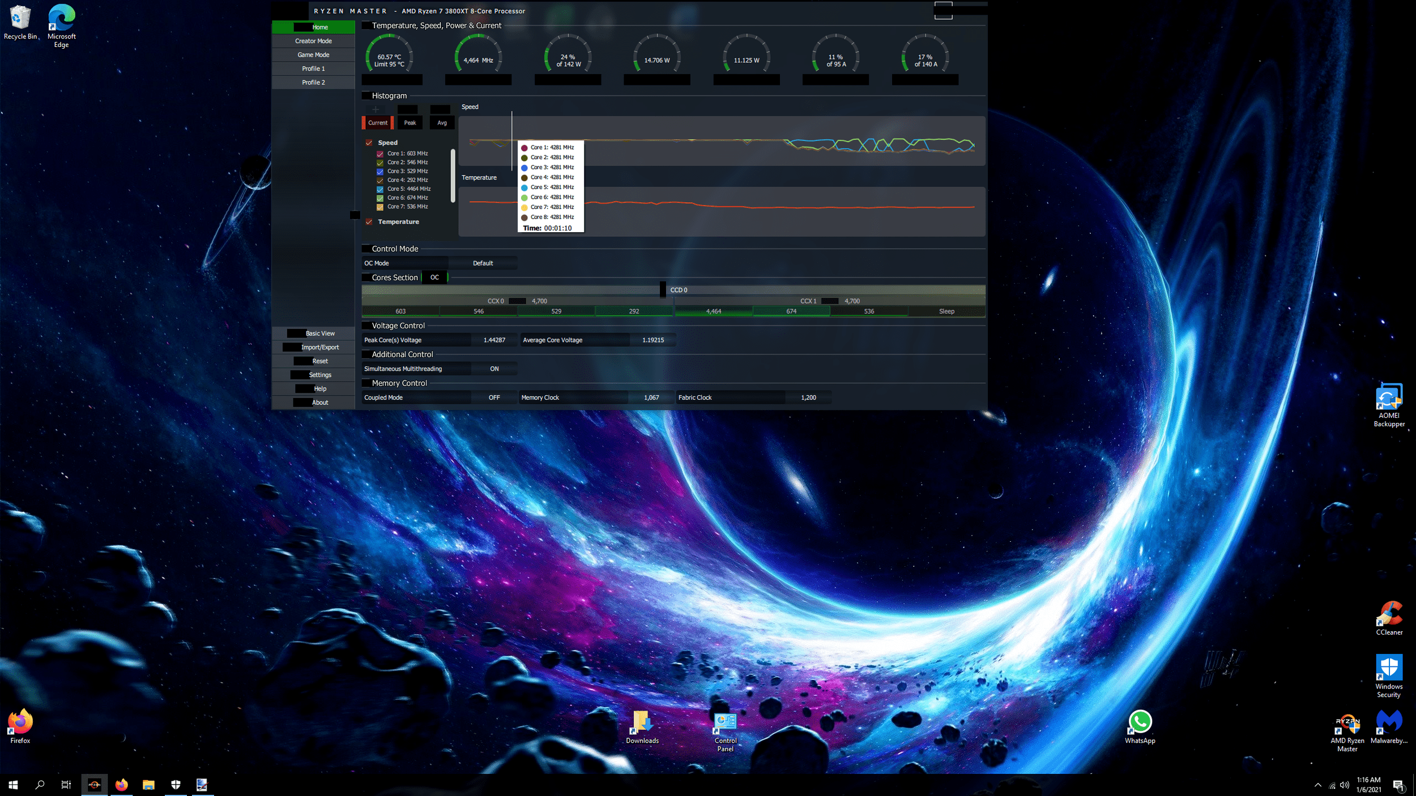Toggle the Core 5 speed checkbox
1416x796 pixels.
pyautogui.click(x=380, y=189)
